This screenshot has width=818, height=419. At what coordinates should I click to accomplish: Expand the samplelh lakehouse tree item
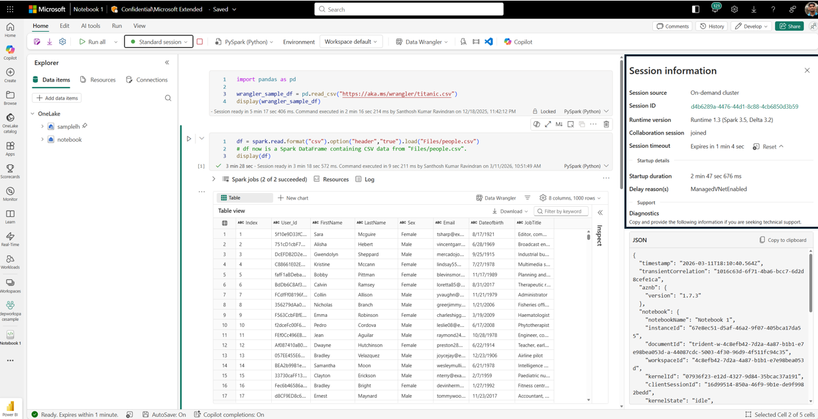point(41,126)
